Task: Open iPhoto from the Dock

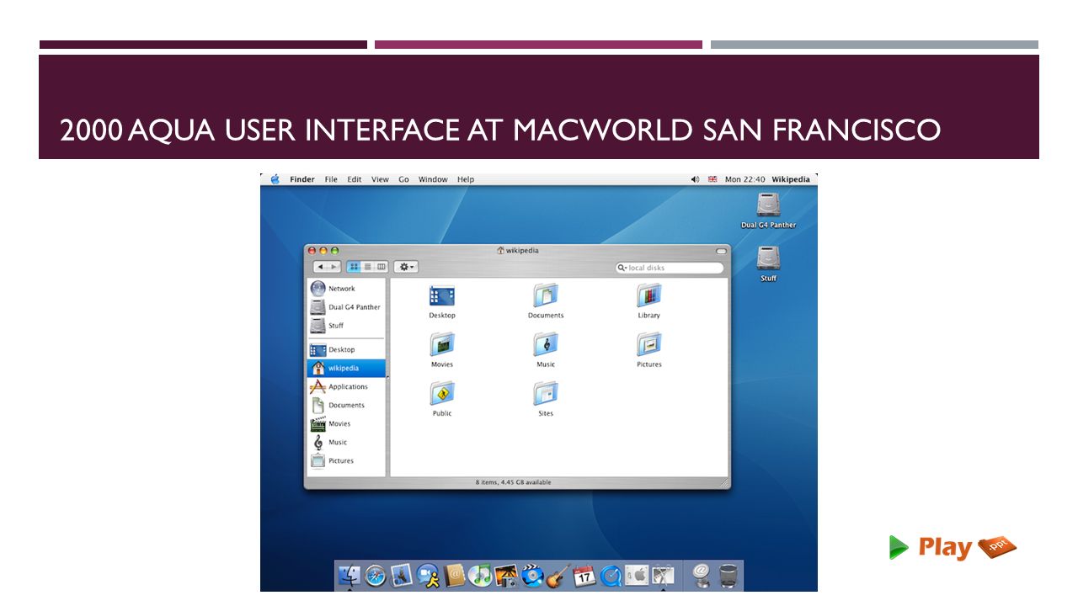Action: pyautogui.click(x=506, y=576)
